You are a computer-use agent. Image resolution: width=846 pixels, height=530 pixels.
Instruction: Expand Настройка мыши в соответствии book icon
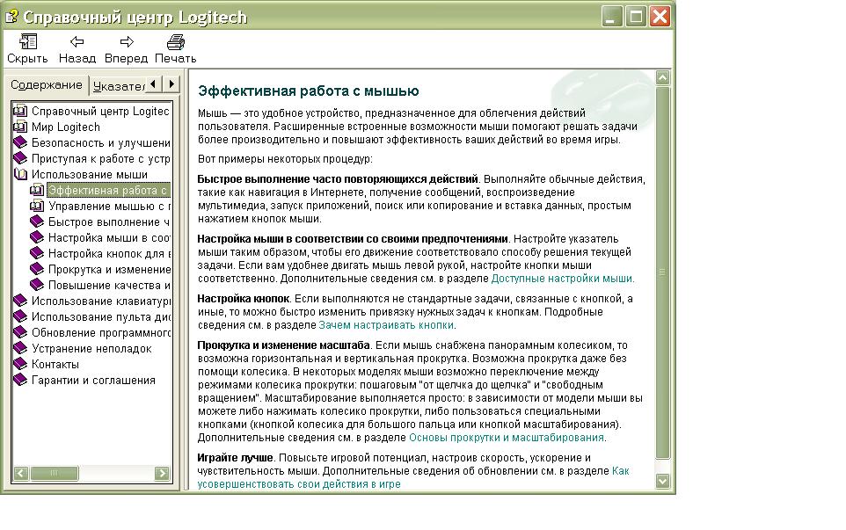pyautogui.click(x=37, y=237)
